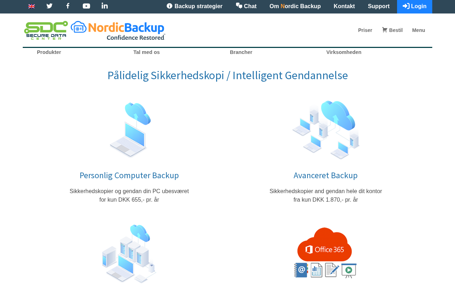Open the LinkedIn icon in top bar

pos(105,6)
